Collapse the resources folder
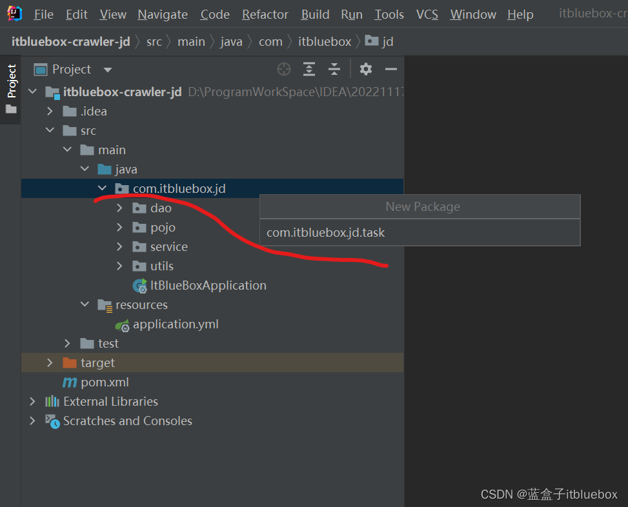628x507 pixels. (85, 304)
